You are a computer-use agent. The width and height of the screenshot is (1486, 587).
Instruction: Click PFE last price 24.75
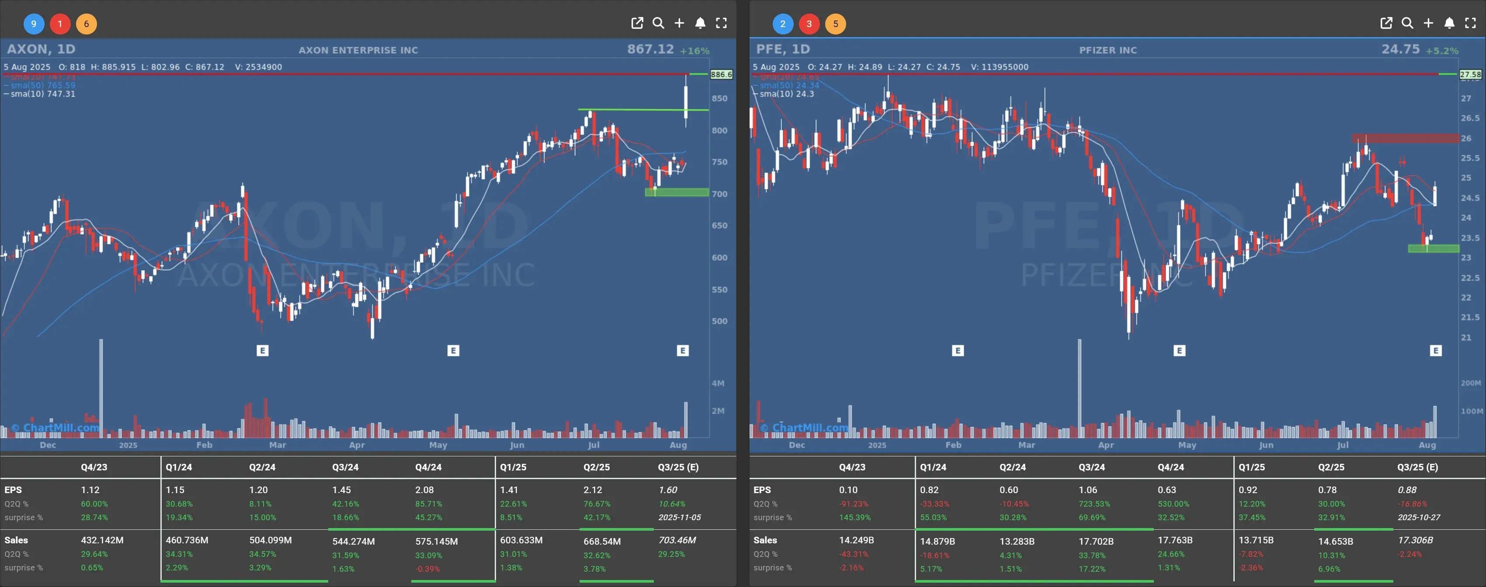[x=1401, y=49]
